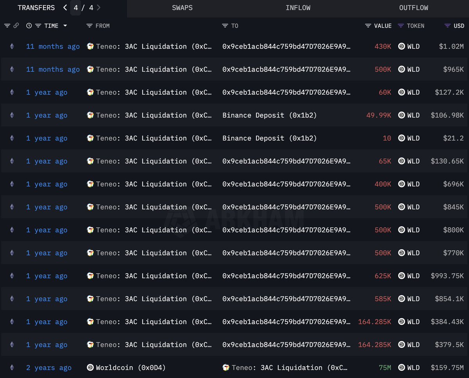Open the TO column filter
This screenshot has height=378, width=469.
pyautogui.click(x=225, y=26)
